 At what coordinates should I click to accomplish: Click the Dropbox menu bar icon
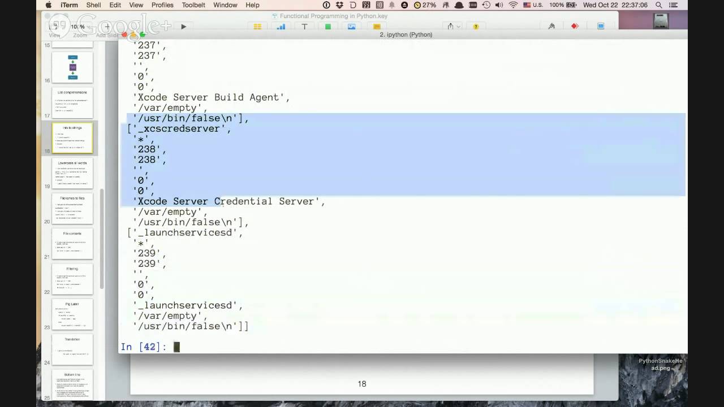339,5
